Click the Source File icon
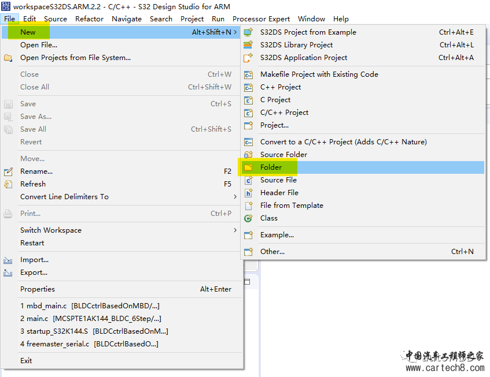490x377 pixels. [x=248, y=180]
